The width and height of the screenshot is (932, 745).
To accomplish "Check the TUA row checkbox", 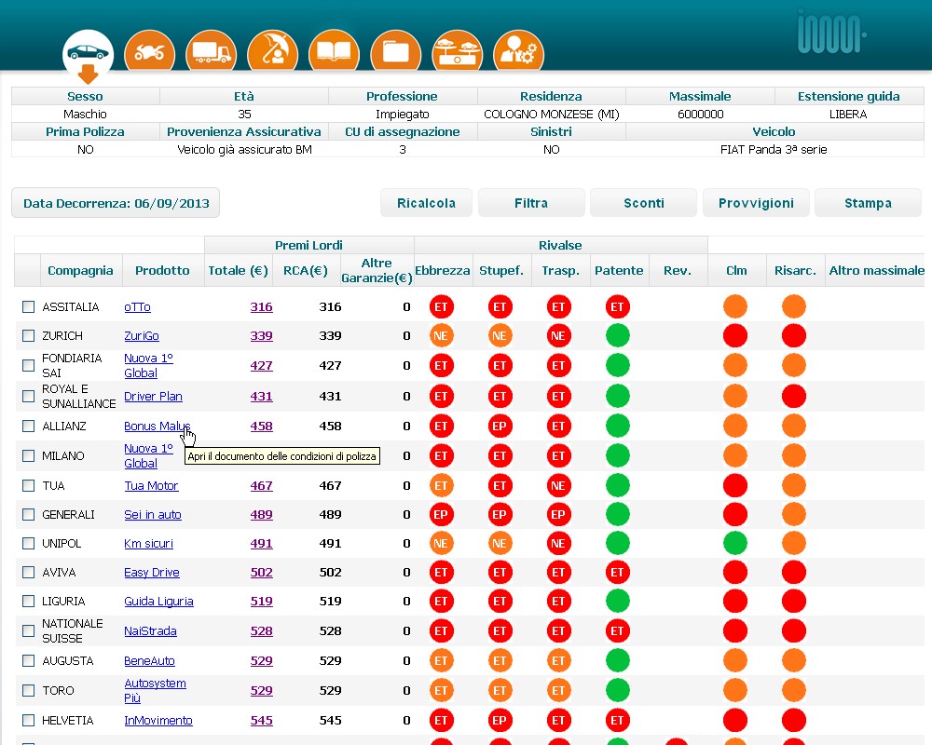I will pyautogui.click(x=29, y=485).
